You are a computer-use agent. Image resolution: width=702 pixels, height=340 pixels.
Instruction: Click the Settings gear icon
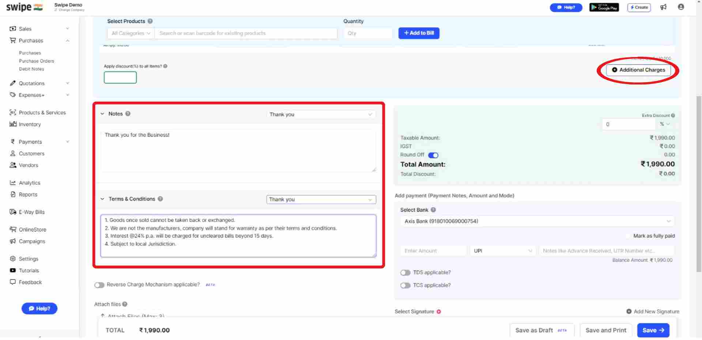pyautogui.click(x=13, y=258)
